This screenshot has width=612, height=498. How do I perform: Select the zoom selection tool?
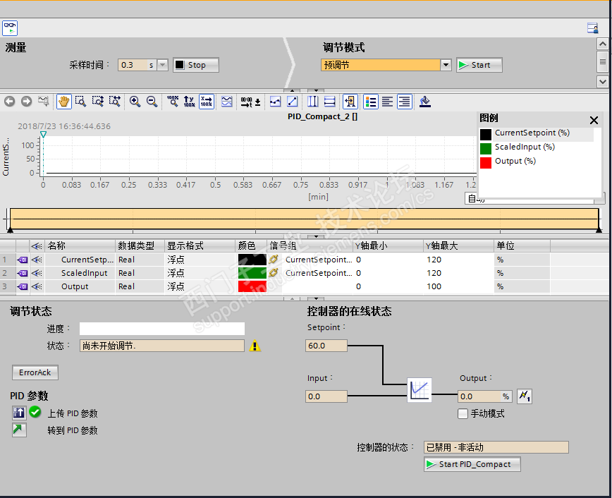tap(80, 102)
